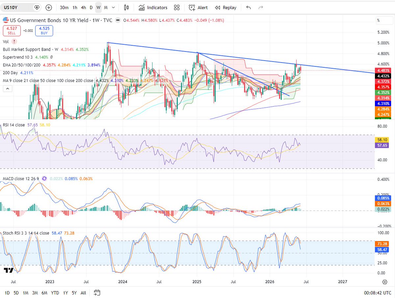The height and width of the screenshot is (298, 395).
Task: Click the undo arrow icon
Action: (249, 7)
